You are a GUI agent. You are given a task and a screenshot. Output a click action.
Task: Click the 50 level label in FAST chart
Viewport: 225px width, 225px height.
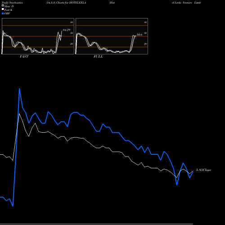pos(72,33)
